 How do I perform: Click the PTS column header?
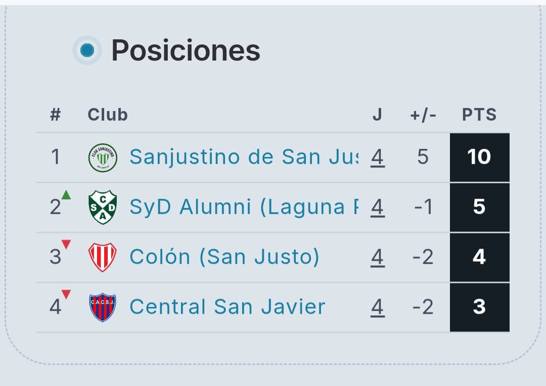click(x=479, y=115)
